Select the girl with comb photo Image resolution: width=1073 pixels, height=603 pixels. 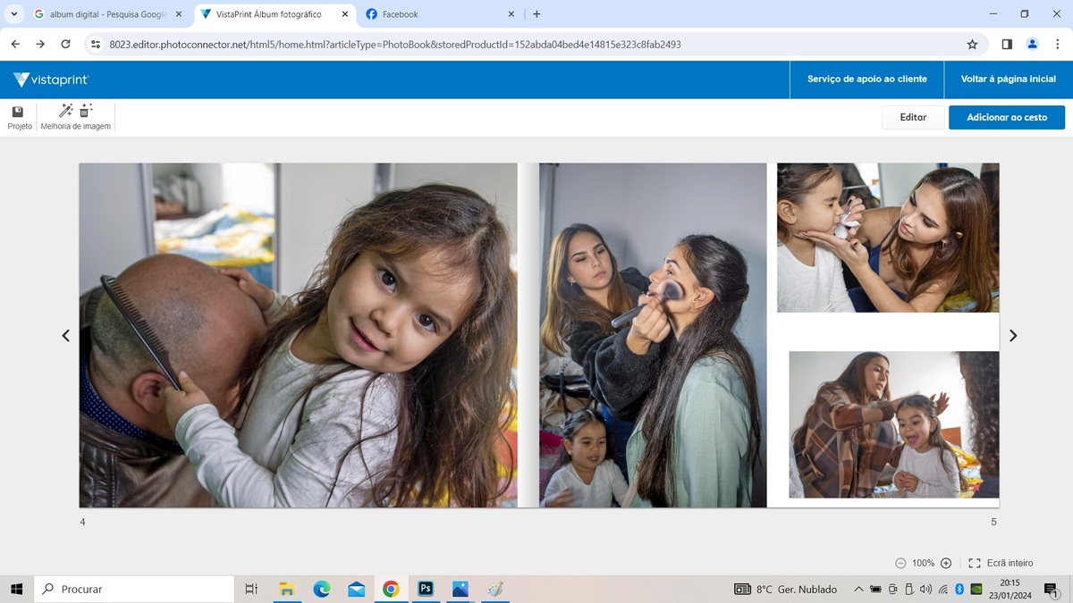point(298,335)
